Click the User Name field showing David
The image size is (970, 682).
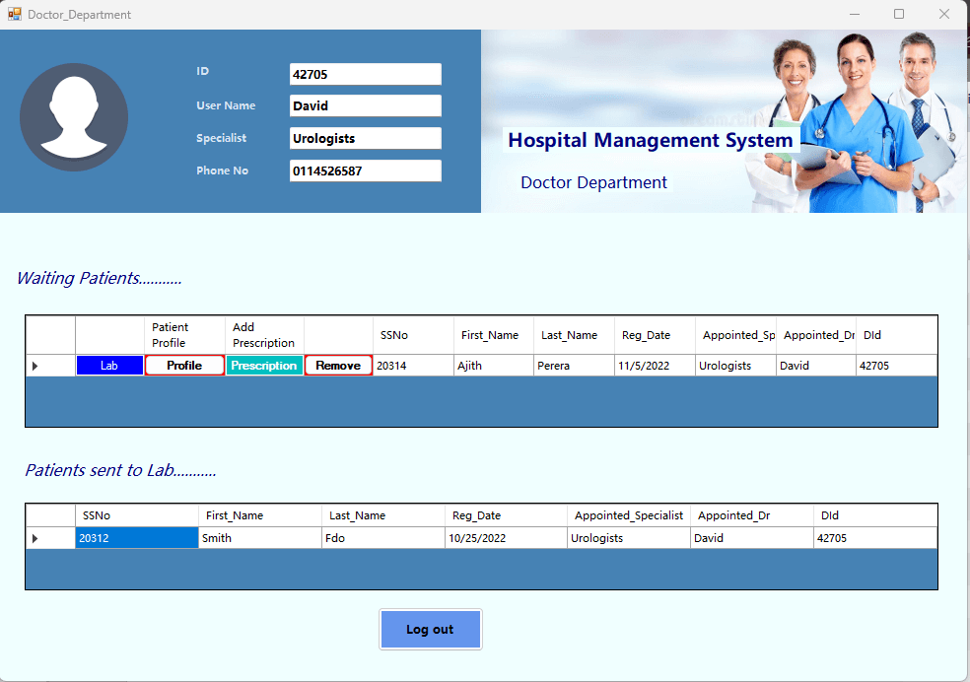tap(365, 105)
